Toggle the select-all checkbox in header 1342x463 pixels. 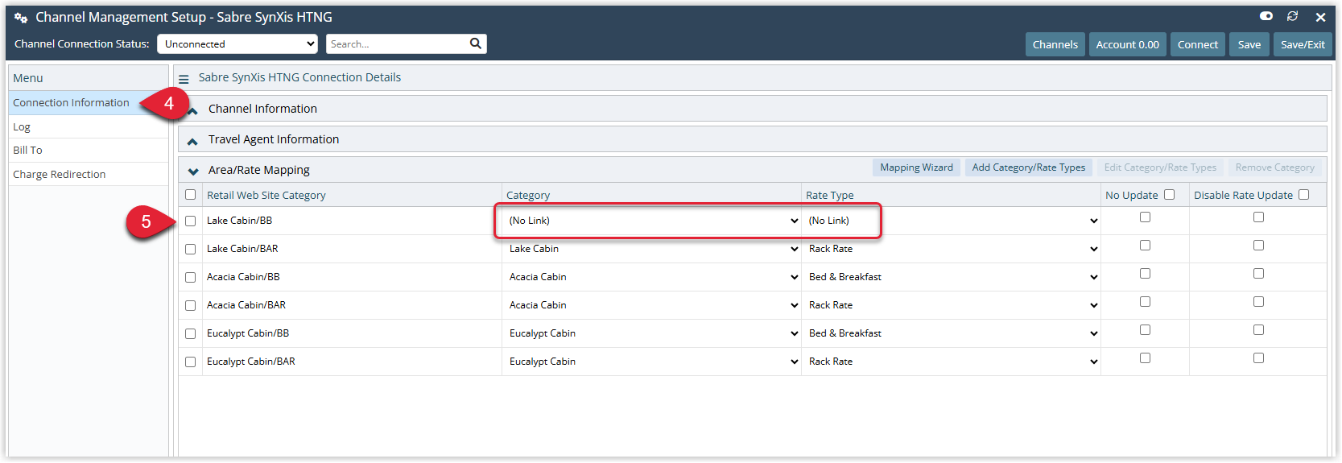[190, 195]
